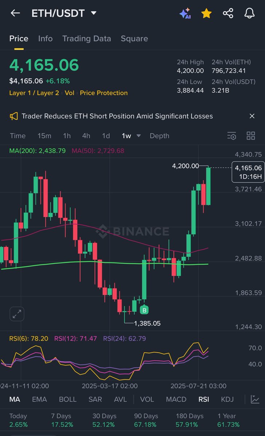This screenshot has height=436, width=265.
Task: Enable the AVL indicator
Action: 120,399
